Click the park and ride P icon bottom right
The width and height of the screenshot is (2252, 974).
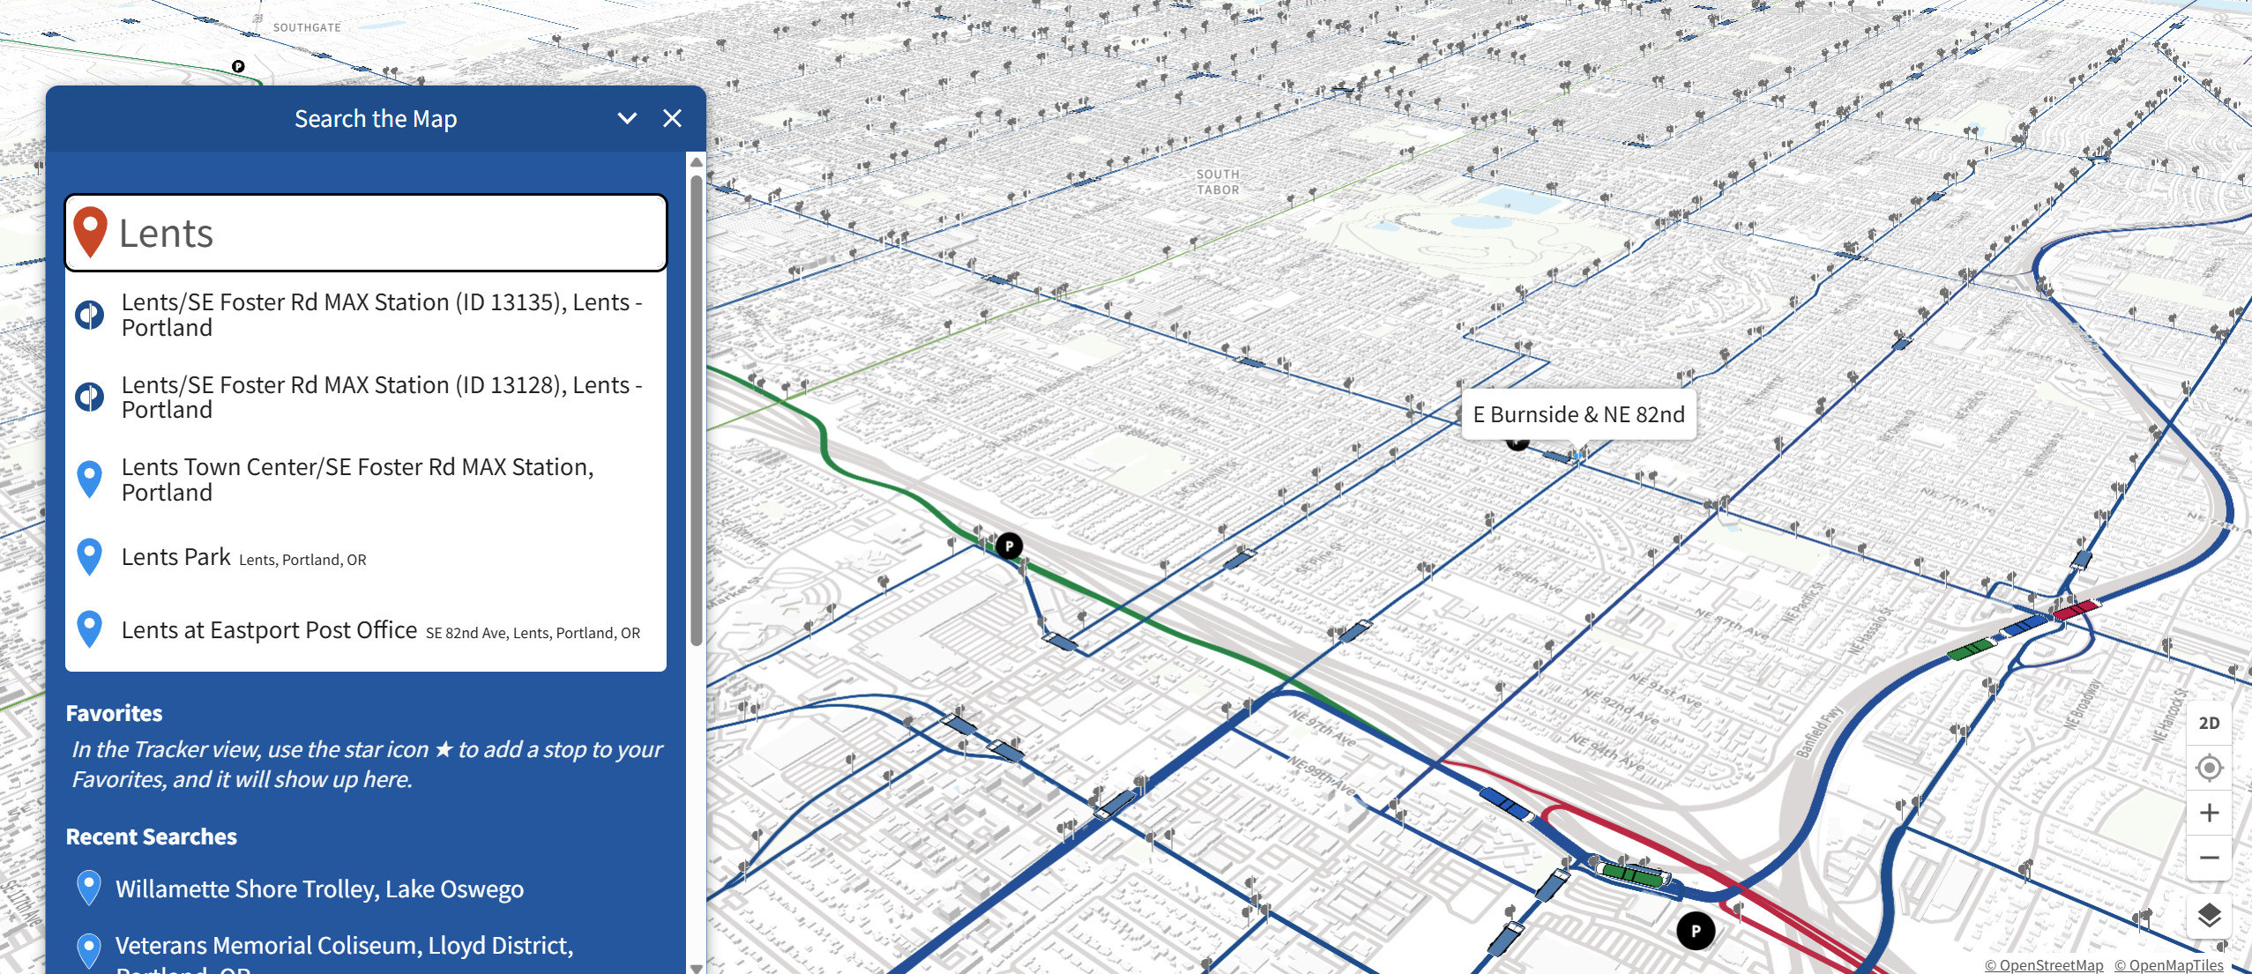pos(1695,931)
